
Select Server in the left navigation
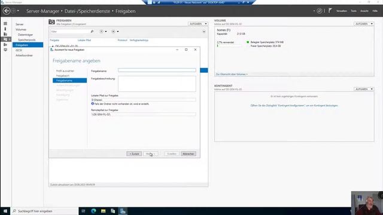[20, 24]
